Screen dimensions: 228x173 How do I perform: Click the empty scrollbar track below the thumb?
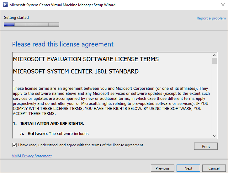(x=214, y=99)
